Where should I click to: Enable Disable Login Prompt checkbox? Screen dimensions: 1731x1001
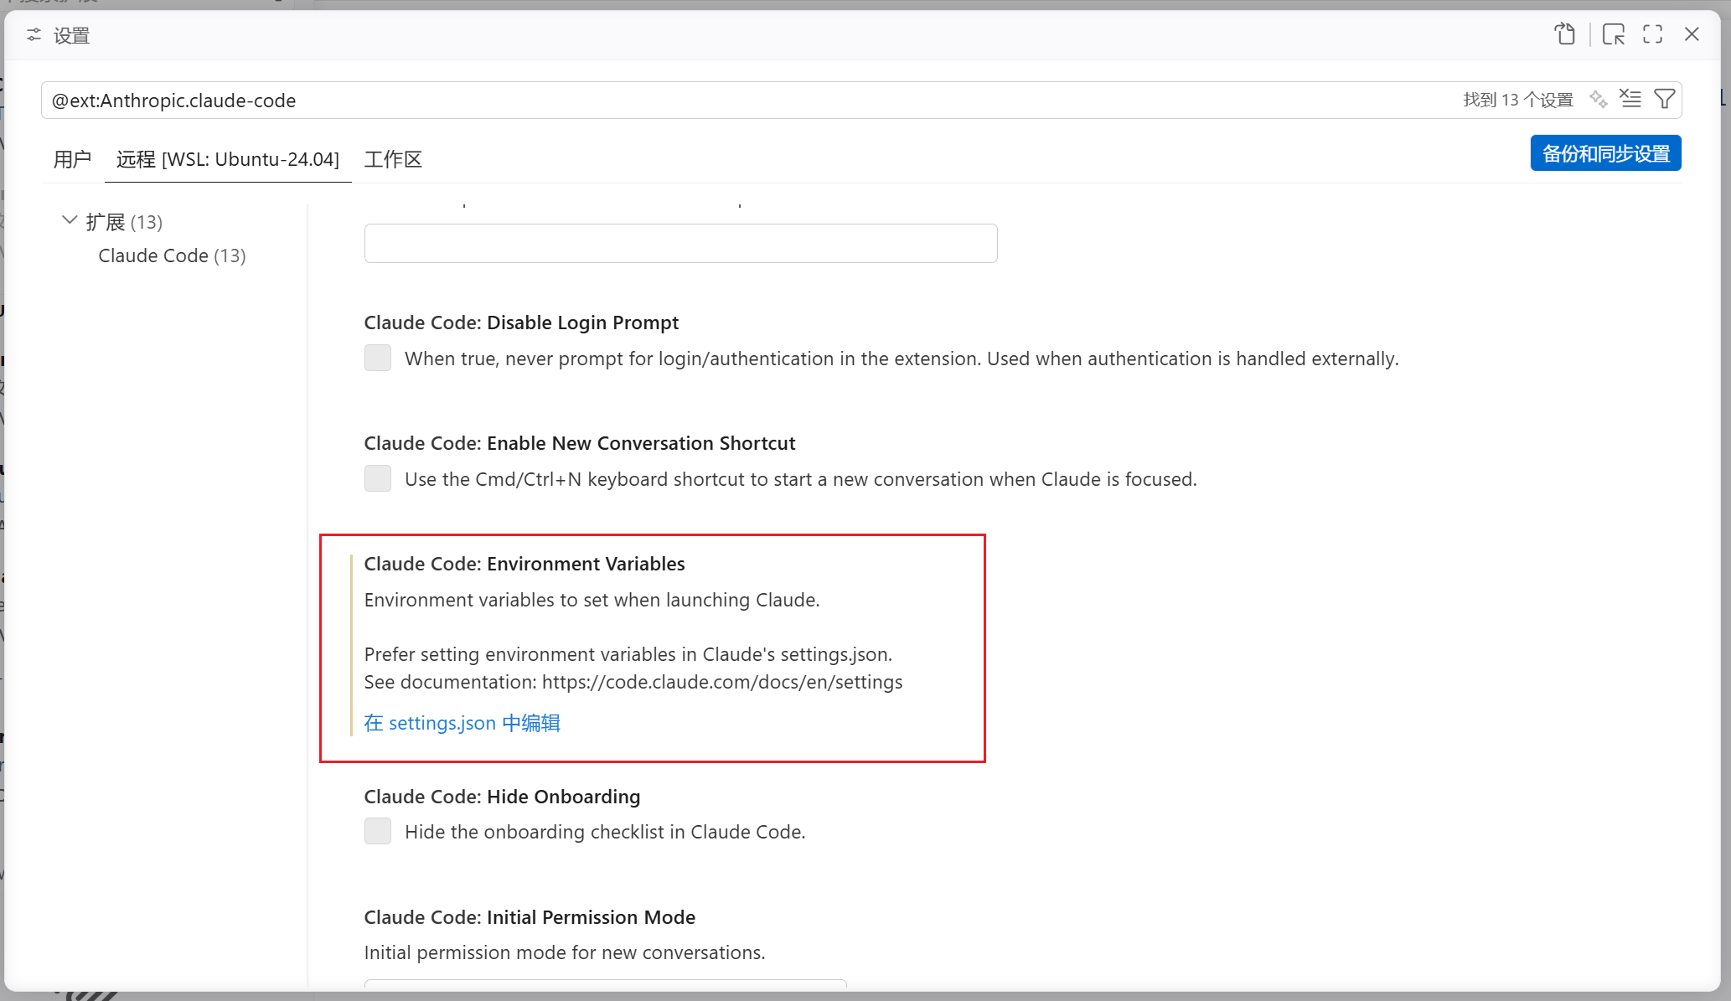(378, 359)
